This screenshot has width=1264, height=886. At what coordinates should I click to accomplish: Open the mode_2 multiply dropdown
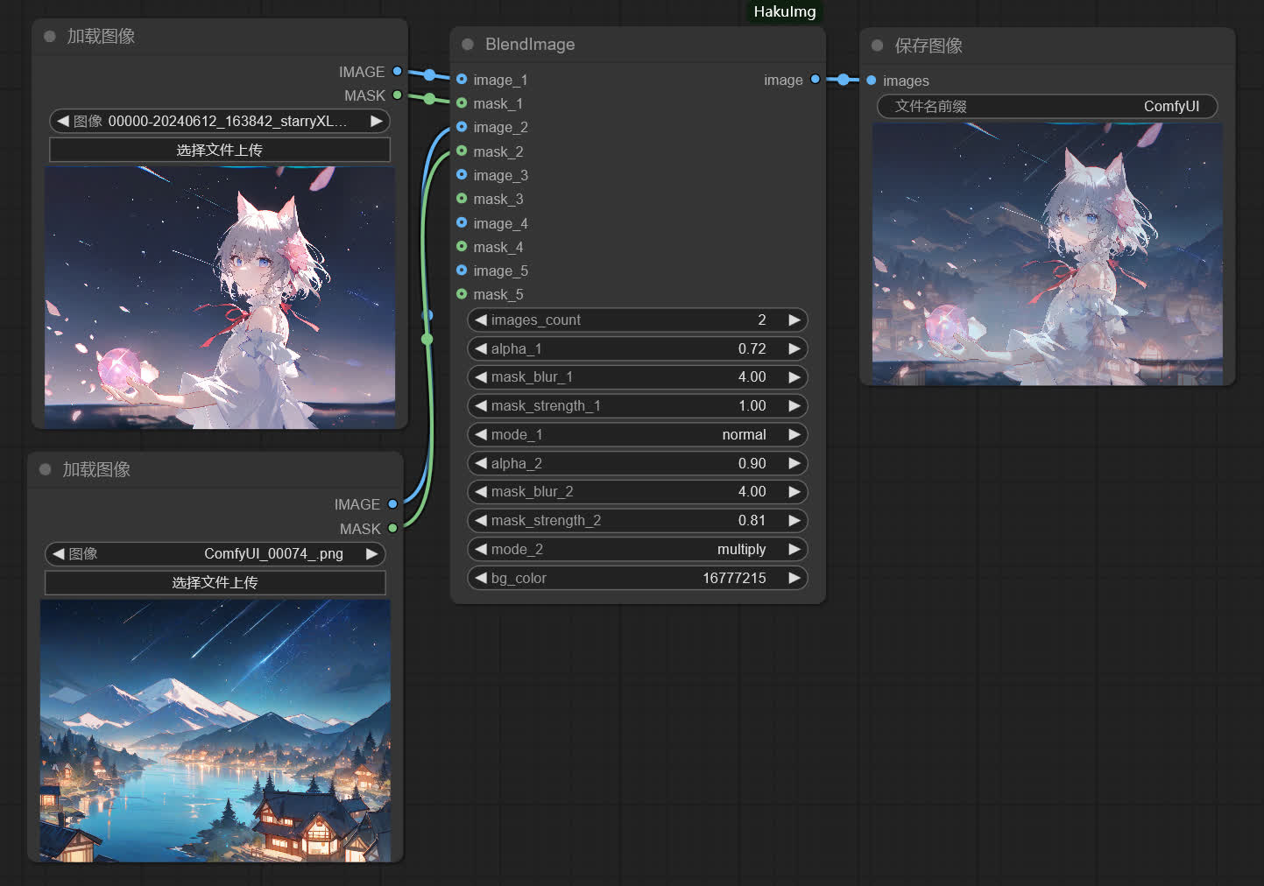pyautogui.click(x=638, y=549)
